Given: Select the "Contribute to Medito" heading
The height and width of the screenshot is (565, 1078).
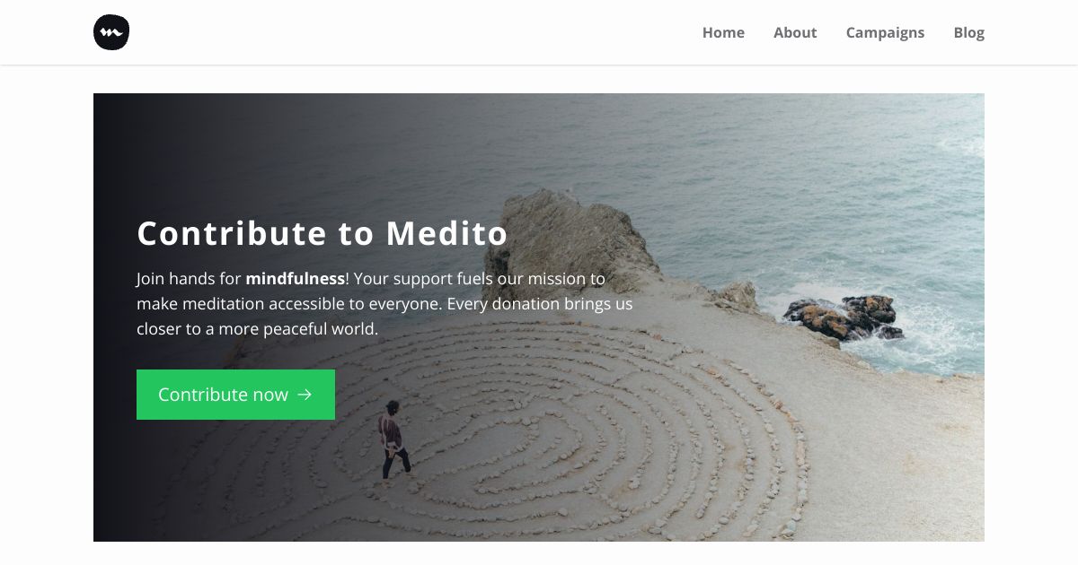Looking at the screenshot, I should pyautogui.click(x=323, y=233).
